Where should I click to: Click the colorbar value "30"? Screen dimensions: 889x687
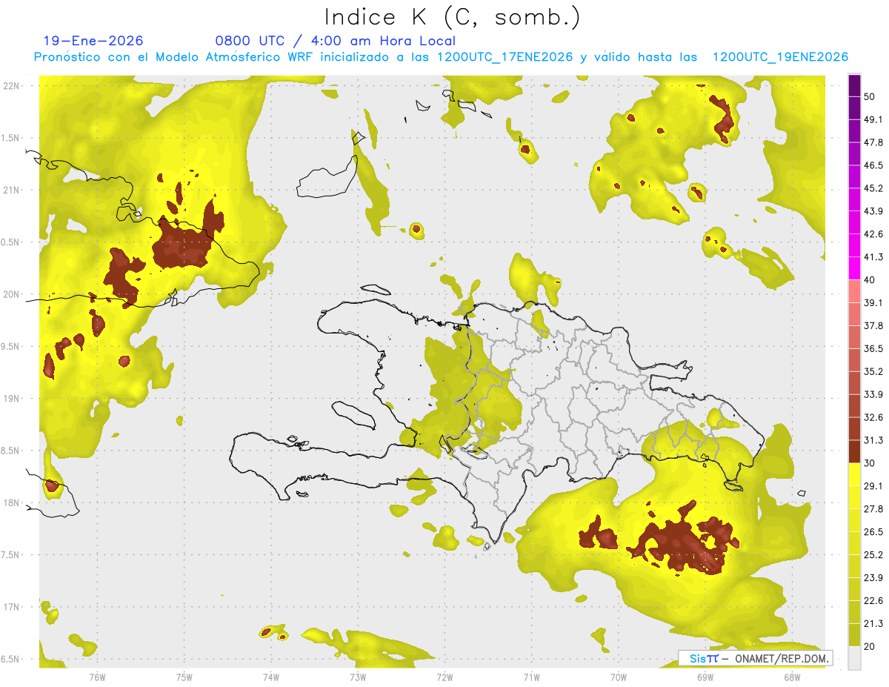pos(871,463)
